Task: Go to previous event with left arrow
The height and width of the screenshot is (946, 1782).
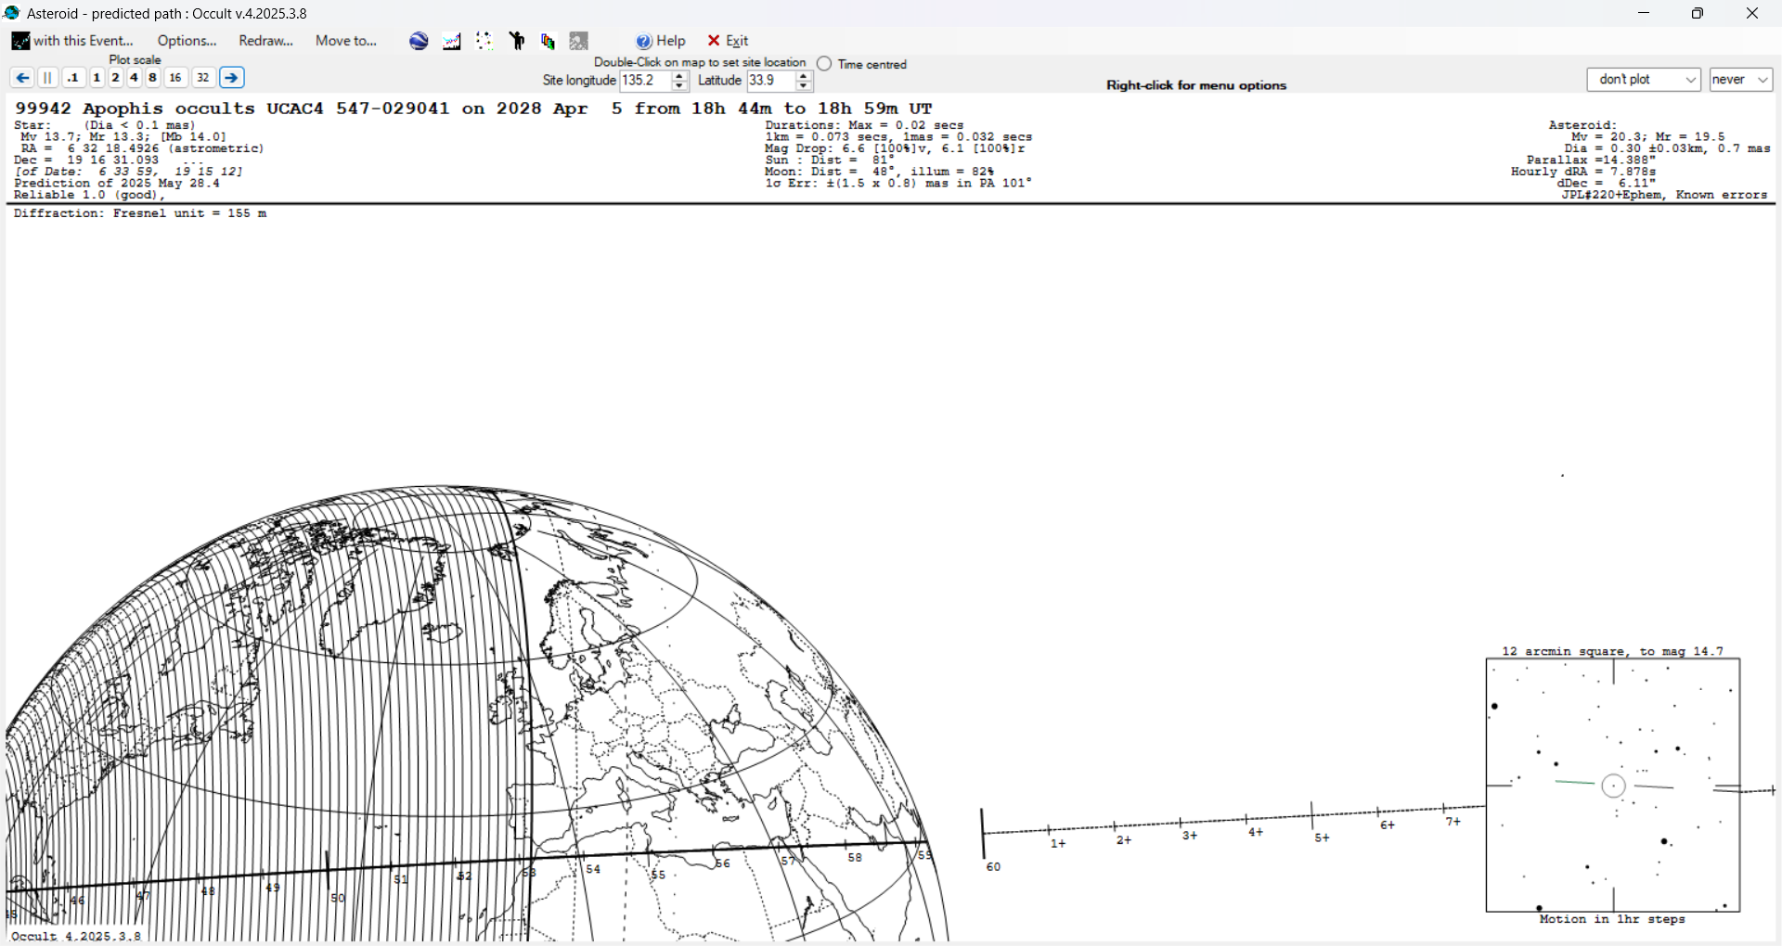Action: click(x=22, y=78)
